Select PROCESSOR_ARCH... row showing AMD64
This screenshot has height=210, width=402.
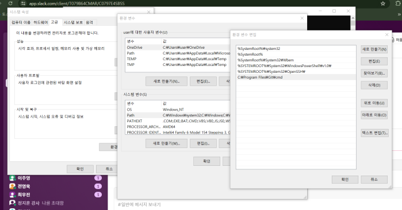(178, 127)
